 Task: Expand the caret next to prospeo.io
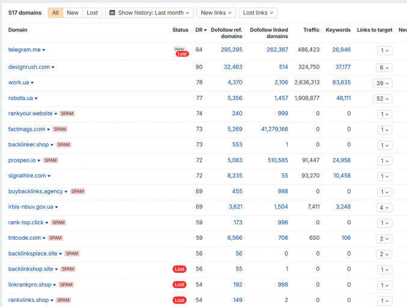point(39,161)
